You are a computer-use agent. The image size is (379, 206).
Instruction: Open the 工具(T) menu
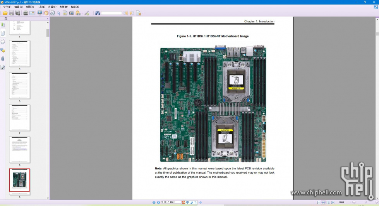(41, 7)
